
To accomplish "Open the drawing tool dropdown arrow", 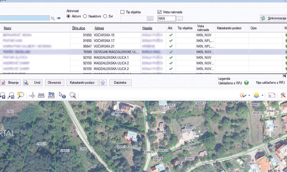I will click(x=249, y=96).
